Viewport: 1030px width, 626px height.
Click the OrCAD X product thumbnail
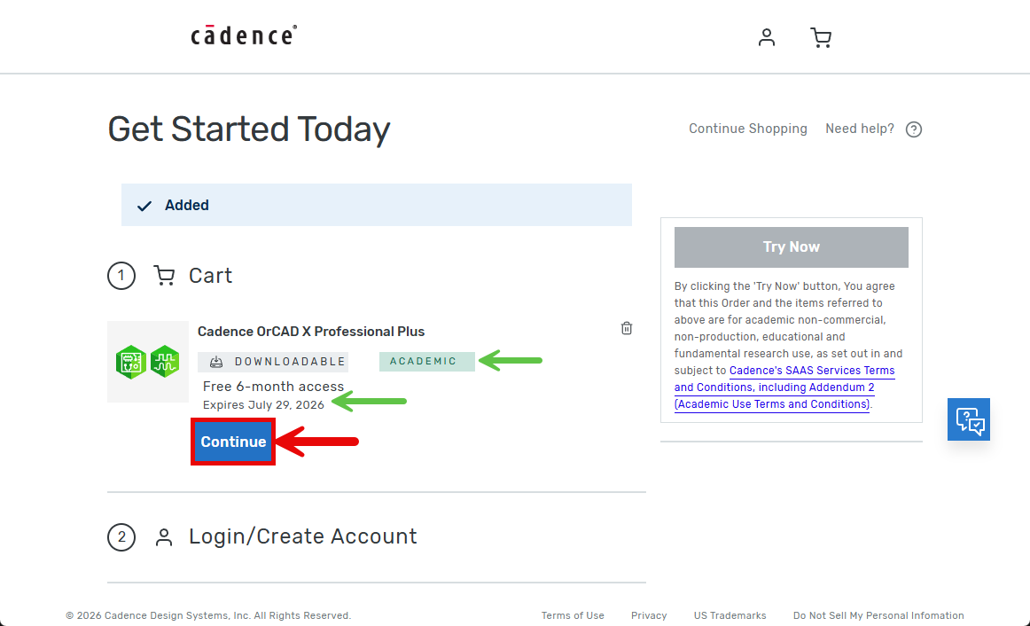[148, 362]
